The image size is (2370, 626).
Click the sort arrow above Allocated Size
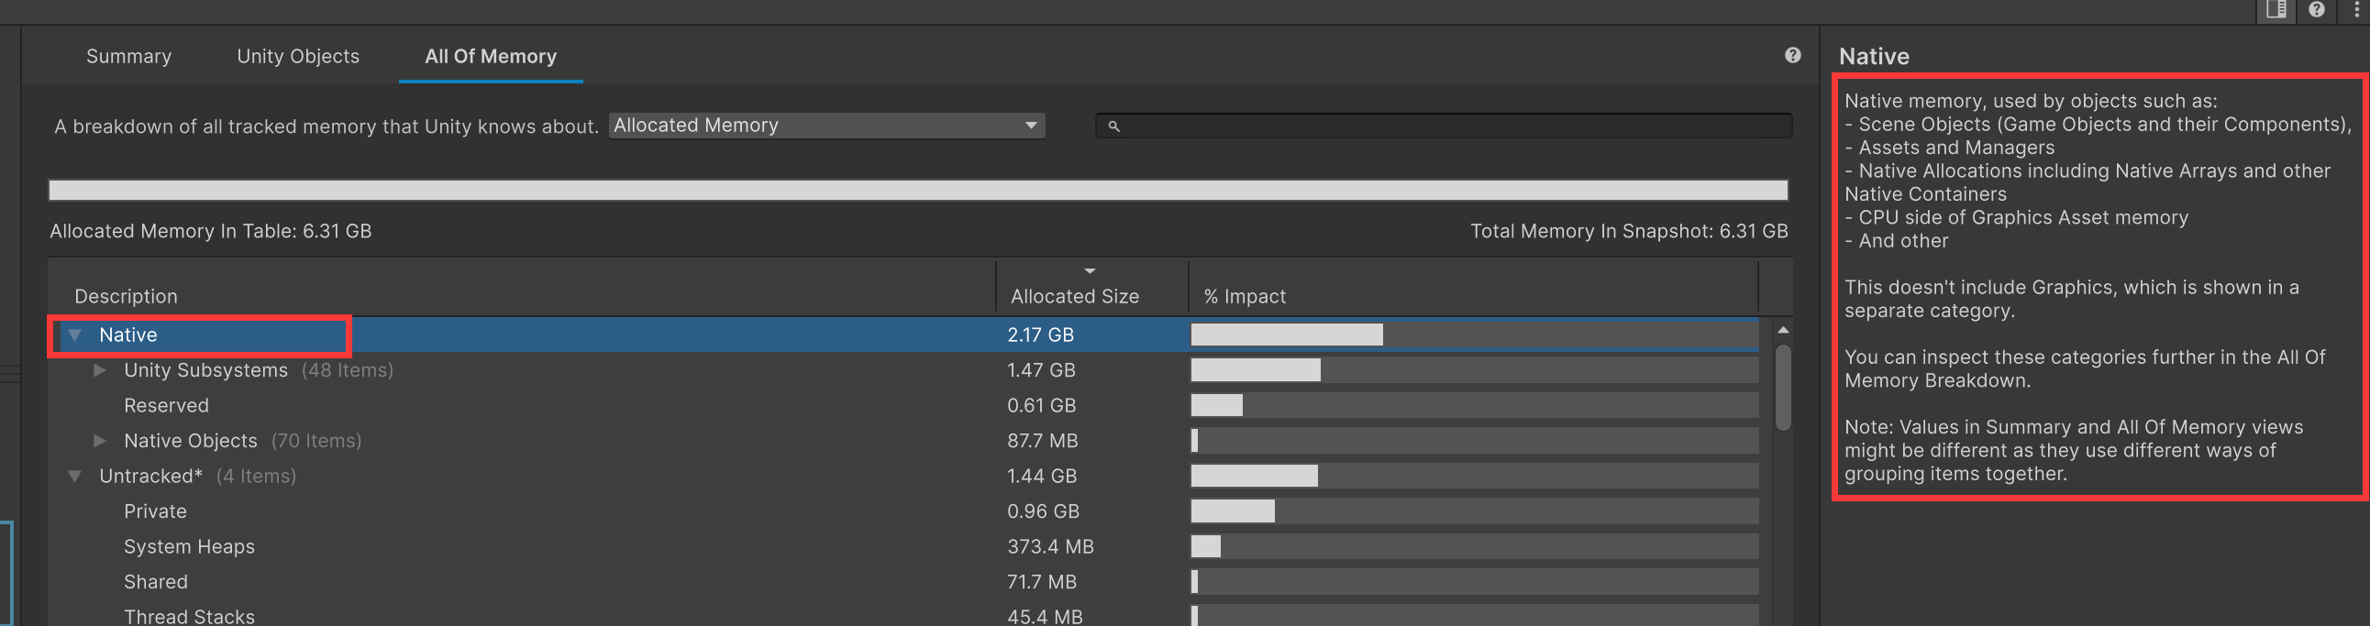click(x=1090, y=271)
